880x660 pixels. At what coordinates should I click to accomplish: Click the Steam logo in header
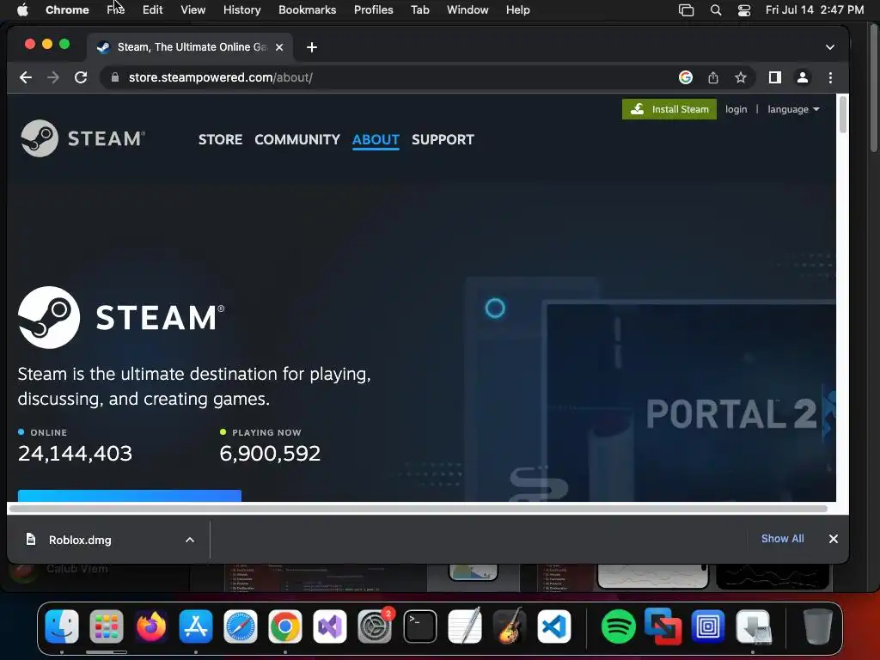pos(83,138)
